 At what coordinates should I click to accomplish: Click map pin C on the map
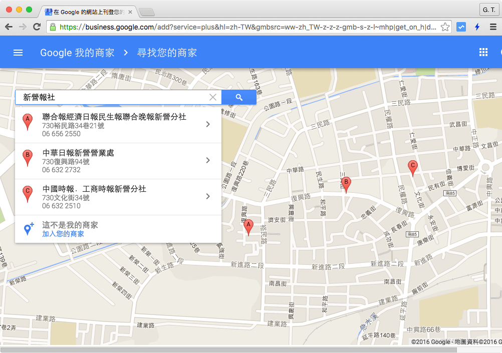pos(413,167)
